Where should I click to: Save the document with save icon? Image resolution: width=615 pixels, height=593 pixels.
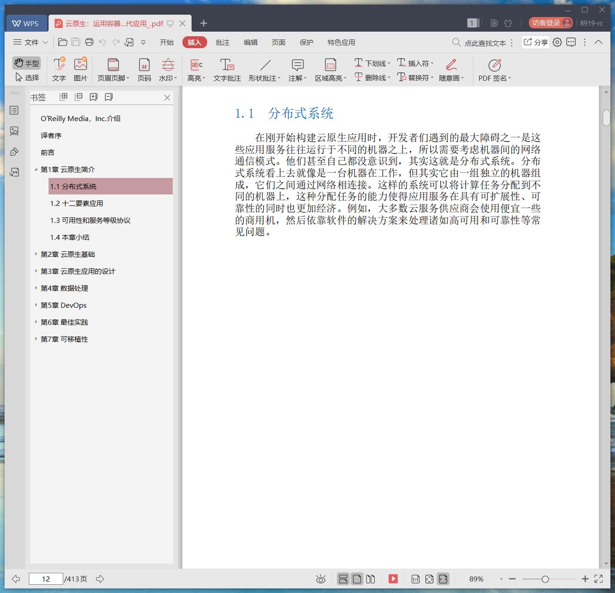(76, 42)
